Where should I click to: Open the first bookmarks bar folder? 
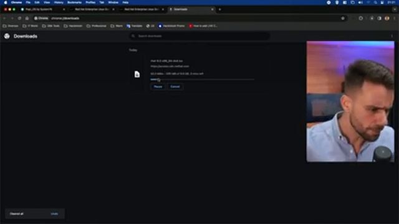(11, 26)
